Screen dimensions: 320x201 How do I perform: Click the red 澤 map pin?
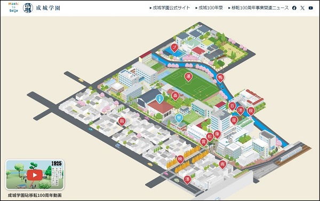coord(187,180)
